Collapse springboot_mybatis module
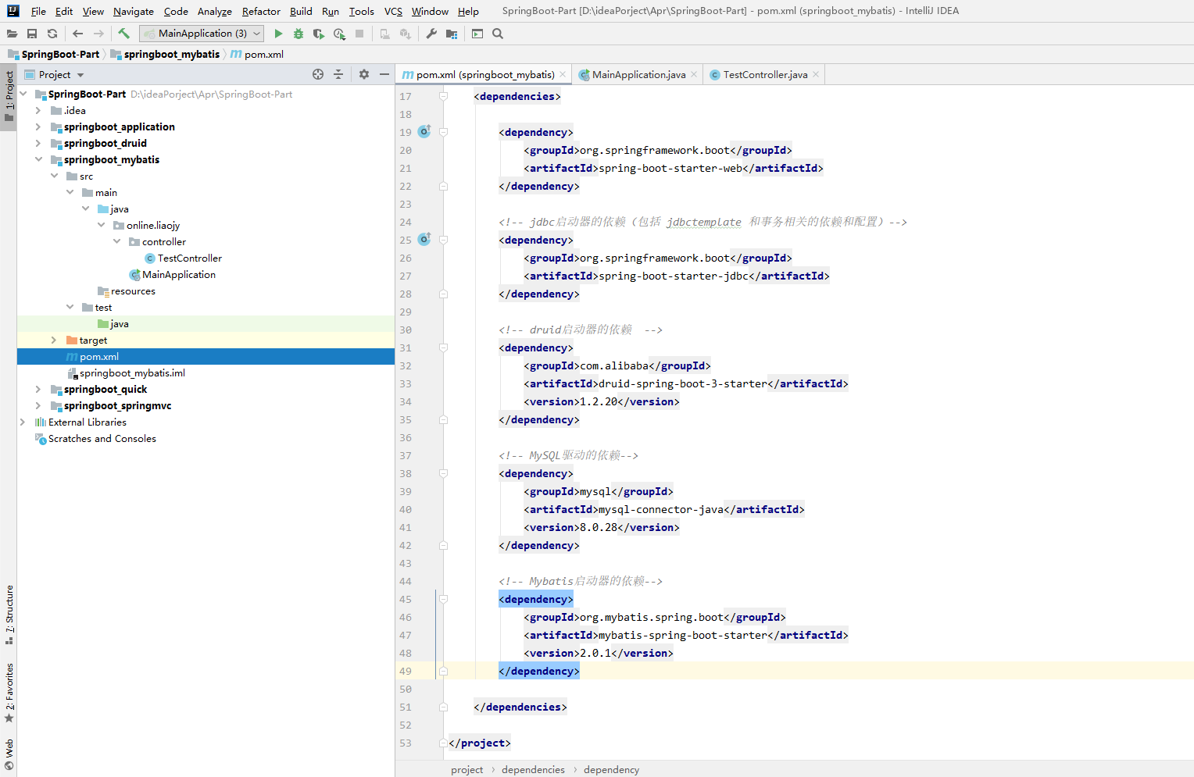The image size is (1194, 777). pos(38,160)
